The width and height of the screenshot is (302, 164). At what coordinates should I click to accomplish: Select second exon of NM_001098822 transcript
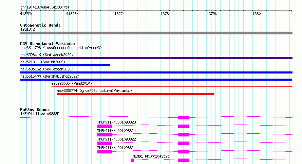click(x=183, y=143)
